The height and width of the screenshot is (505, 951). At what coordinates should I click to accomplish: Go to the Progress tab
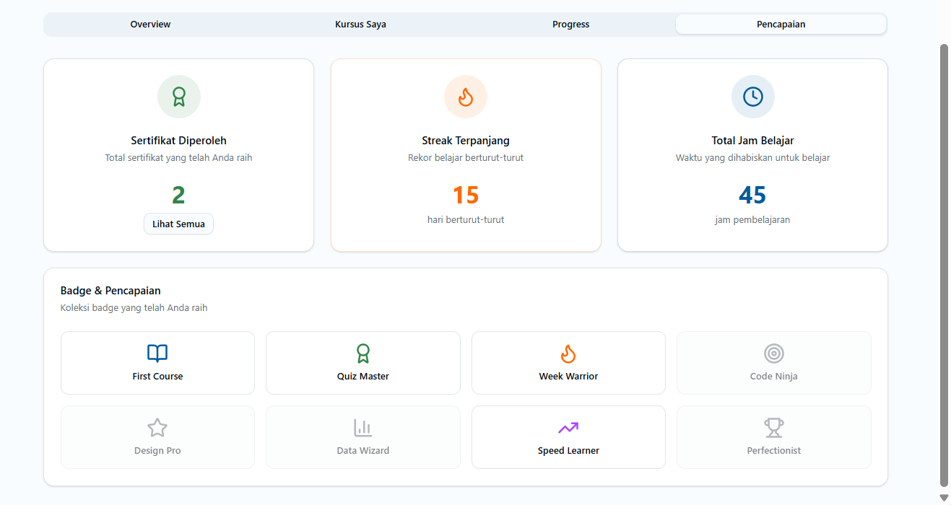tap(570, 25)
